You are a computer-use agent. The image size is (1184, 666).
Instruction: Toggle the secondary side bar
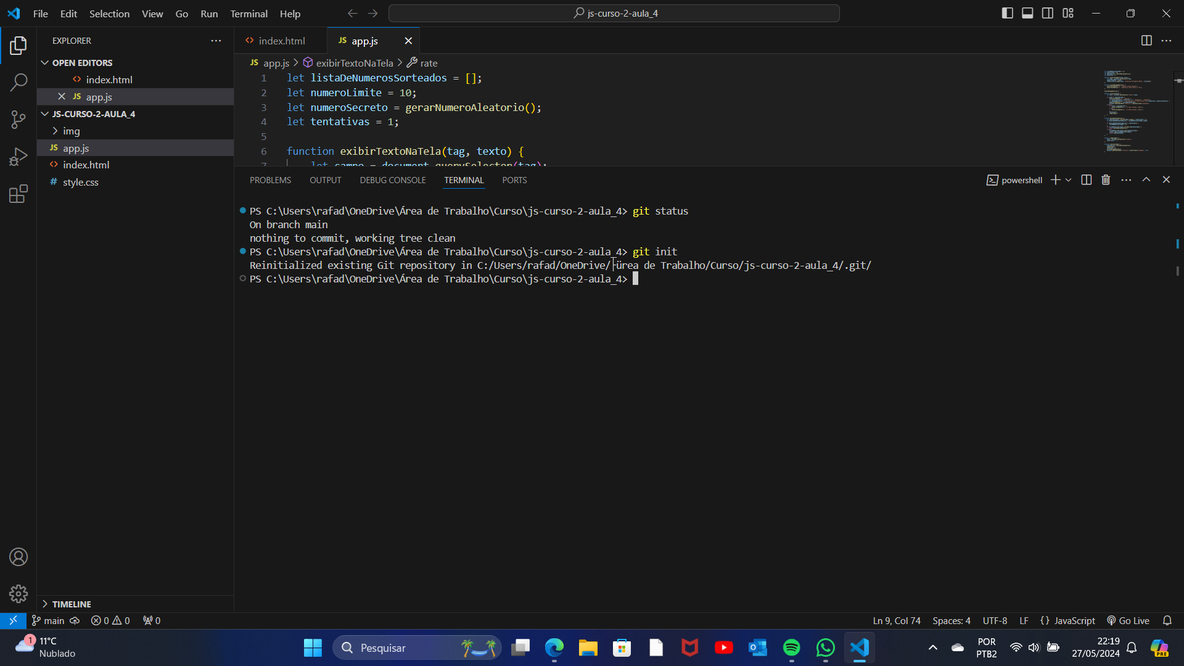pyautogui.click(x=1048, y=13)
